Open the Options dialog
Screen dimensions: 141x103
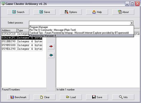(x=71, y=12)
